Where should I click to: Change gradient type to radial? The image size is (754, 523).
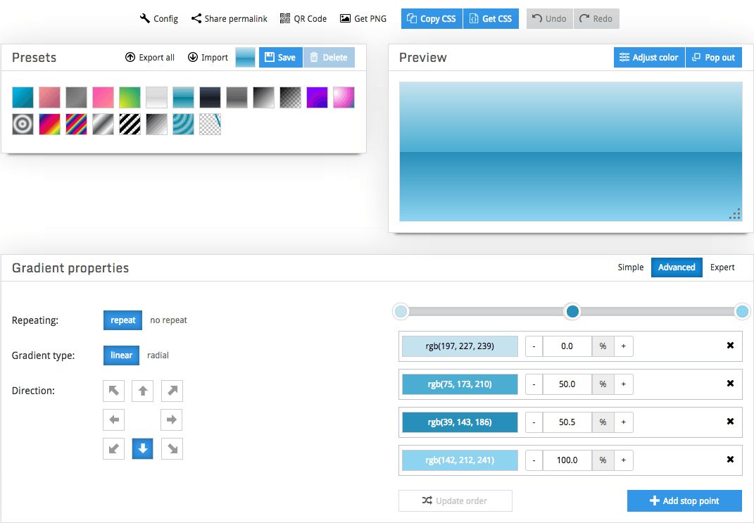[x=158, y=355]
